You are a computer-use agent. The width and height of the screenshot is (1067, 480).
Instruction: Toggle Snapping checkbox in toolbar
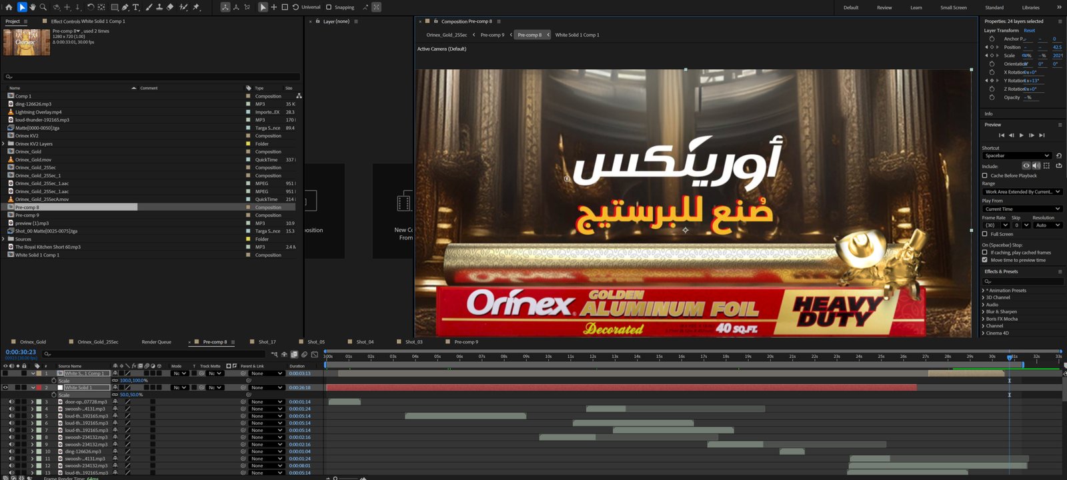329,7
